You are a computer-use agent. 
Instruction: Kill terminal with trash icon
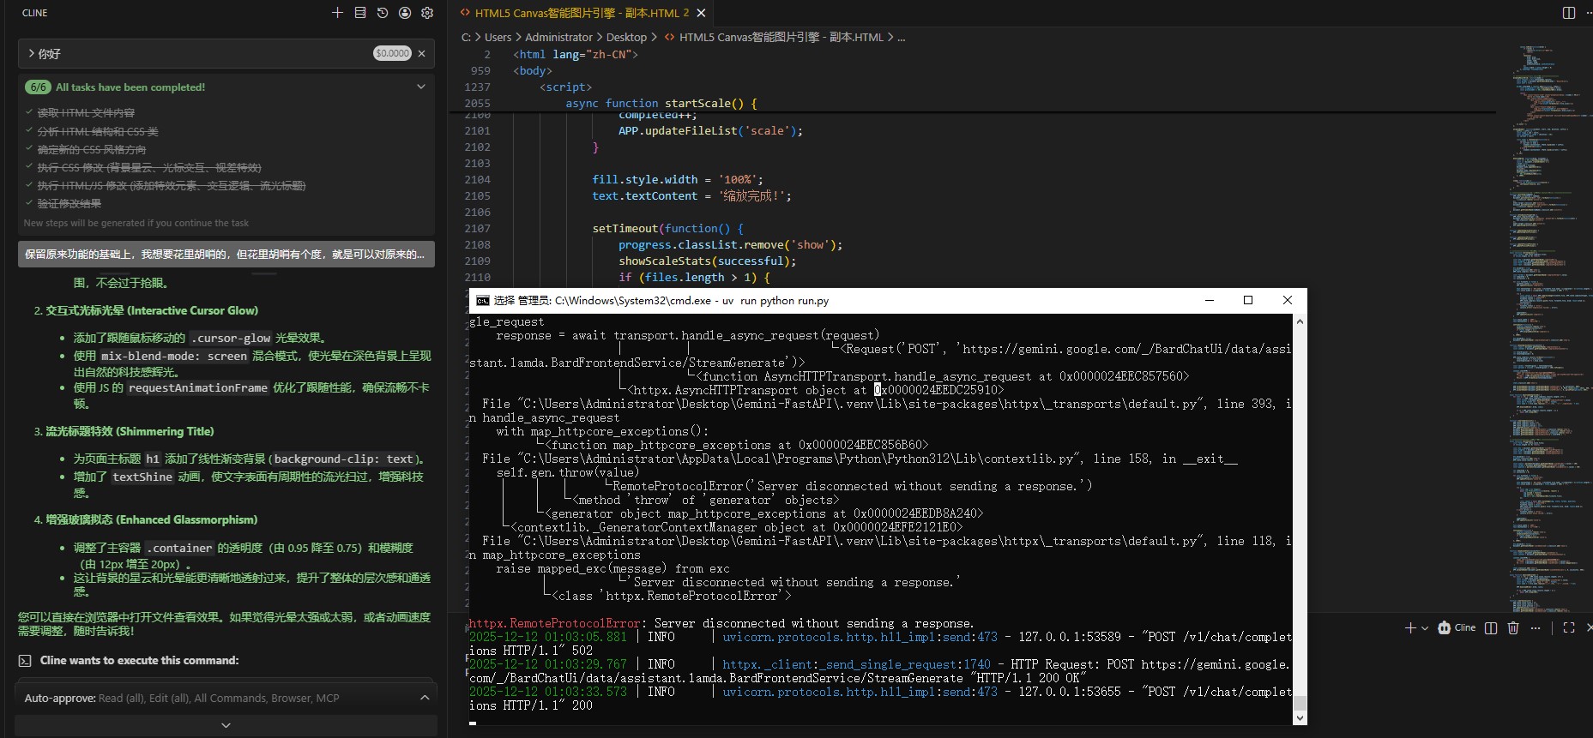click(x=1513, y=628)
